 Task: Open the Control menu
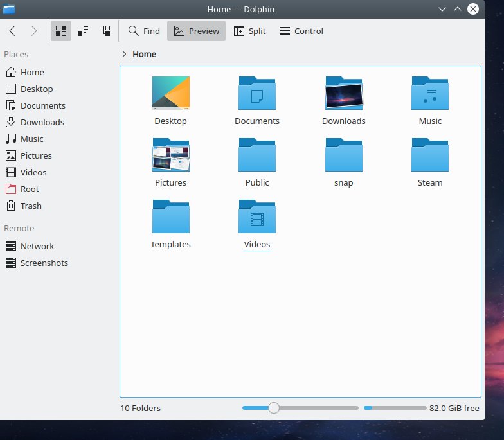(x=301, y=31)
